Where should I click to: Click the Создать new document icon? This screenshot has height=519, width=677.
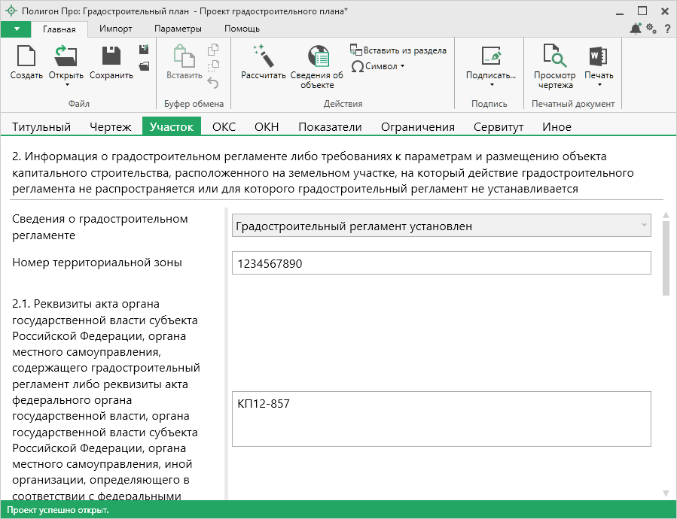26,56
